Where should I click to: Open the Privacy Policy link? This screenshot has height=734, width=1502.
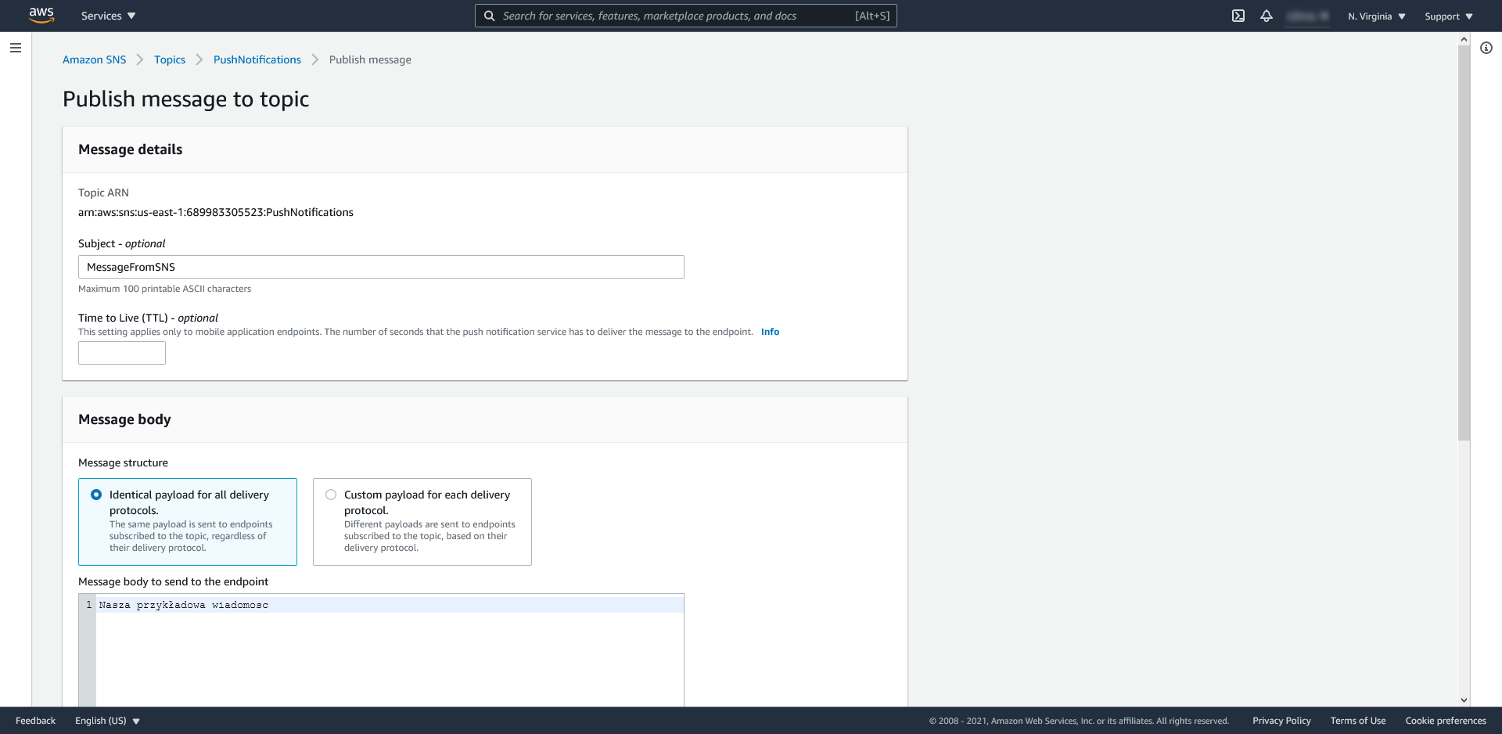pyautogui.click(x=1281, y=721)
